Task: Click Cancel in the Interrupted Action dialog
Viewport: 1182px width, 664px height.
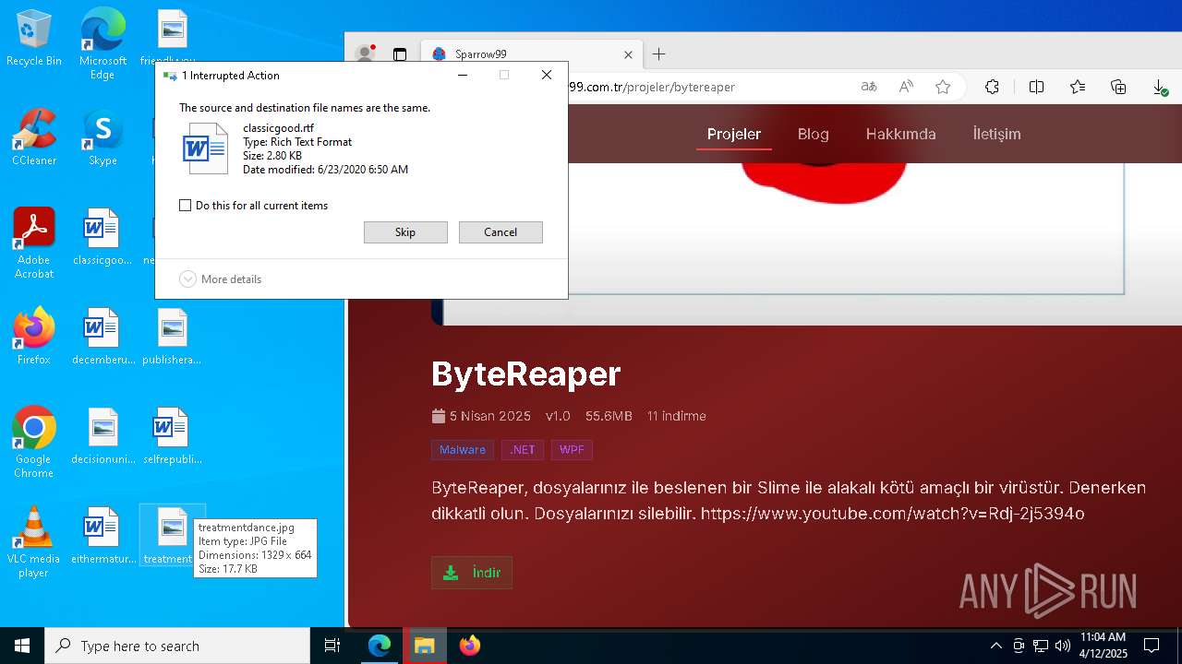Action: (501, 232)
